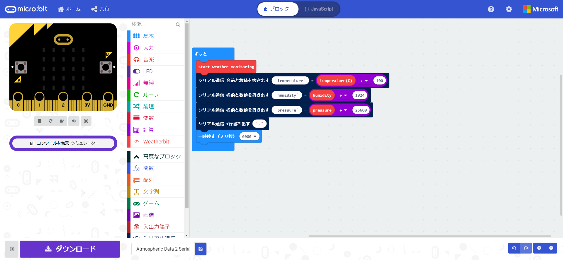Switch to ブロック editor tab
The height and width of the screenshot is (260, 563).
point(278,9)
